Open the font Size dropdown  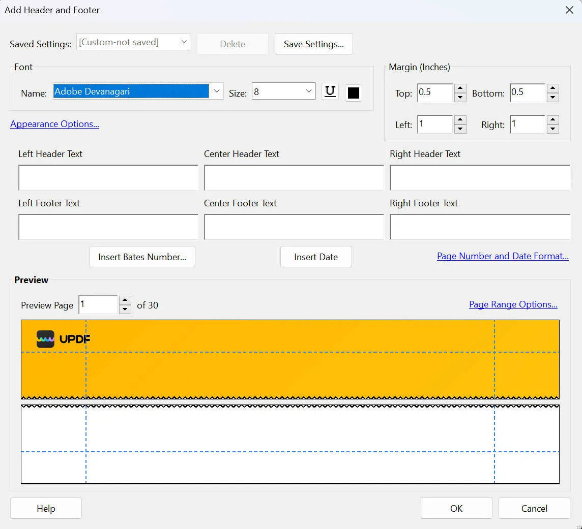point(309,91)
